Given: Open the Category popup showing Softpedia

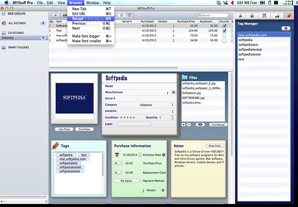Looking at the screenshot, I should [x=173, y=105].
